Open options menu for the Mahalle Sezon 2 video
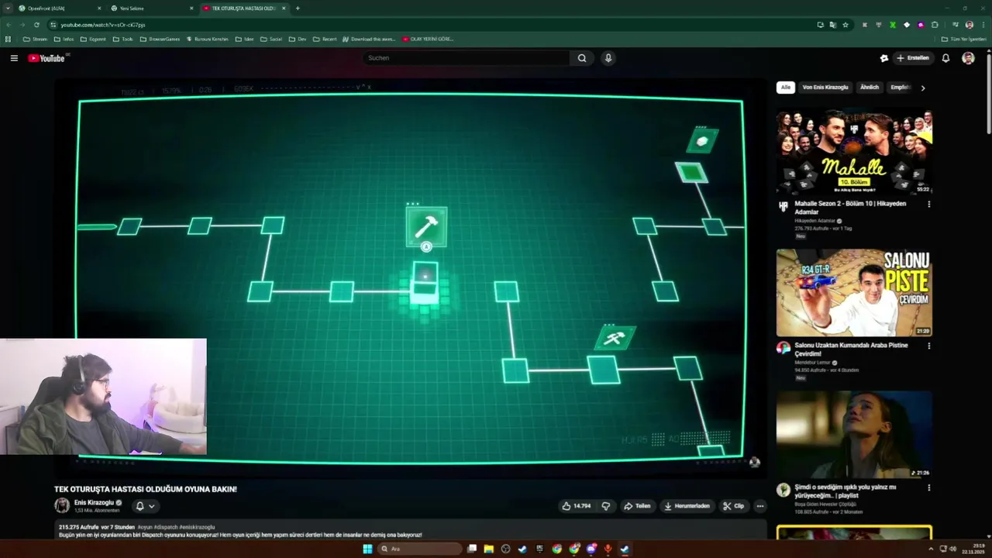992x558 pixels. click(x=928, y=205)
